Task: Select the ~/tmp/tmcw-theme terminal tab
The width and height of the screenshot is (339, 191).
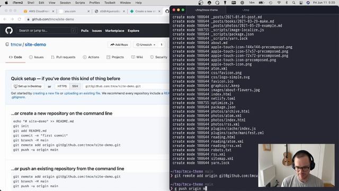Action: click(206, 10)
